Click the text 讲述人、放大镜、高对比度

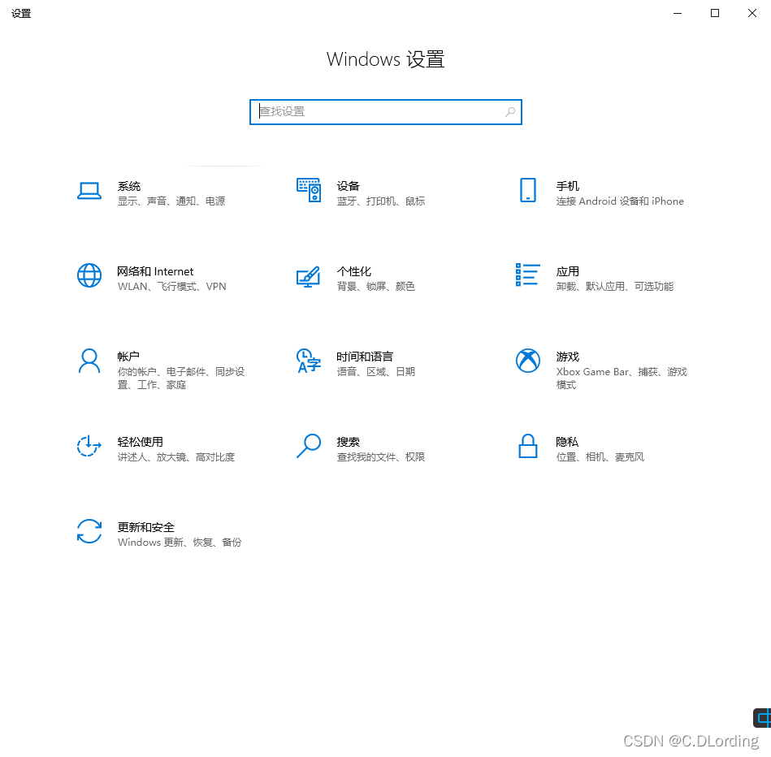[176, 457]
